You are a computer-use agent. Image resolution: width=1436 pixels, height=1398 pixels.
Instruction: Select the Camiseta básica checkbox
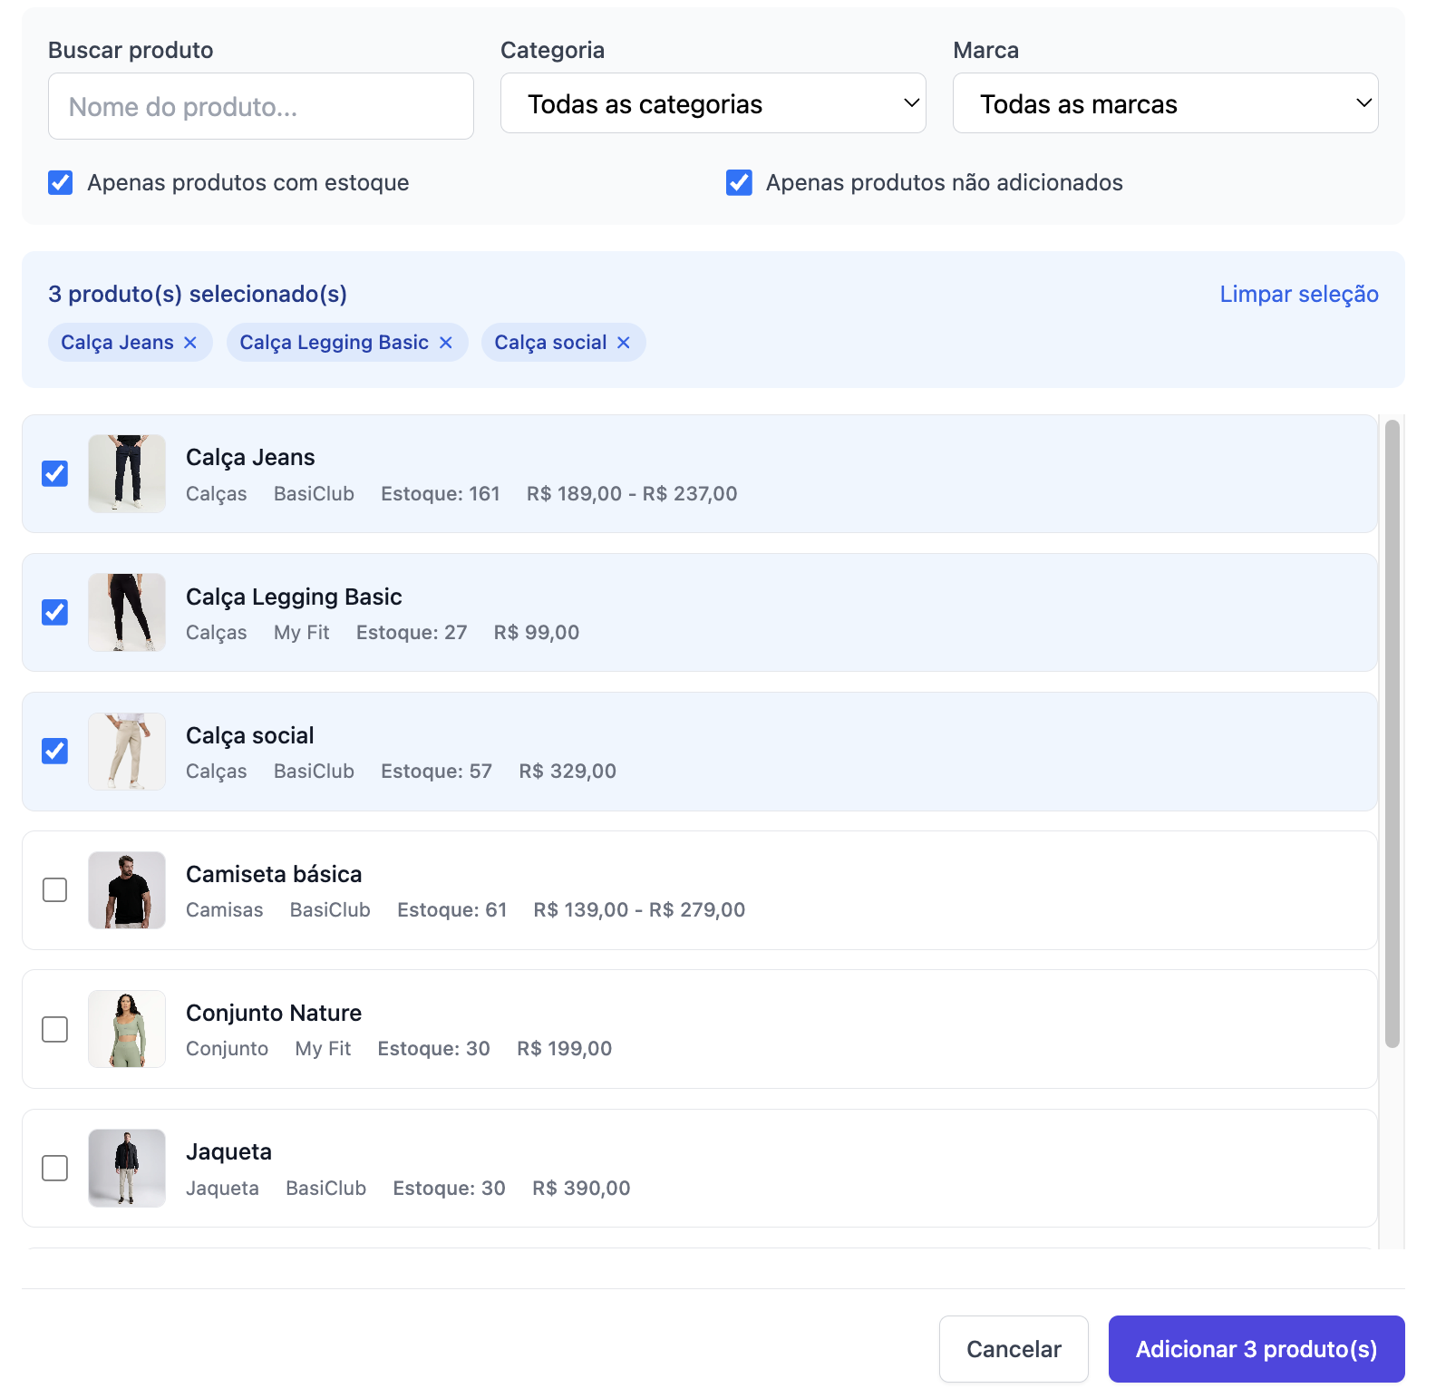(55, 890)
